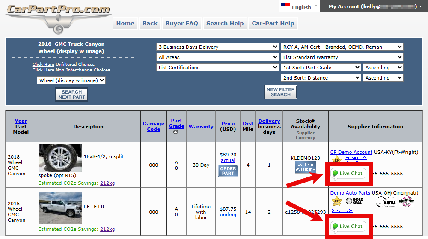The width and height of the screenshot is (428, 239).
Task: Open the All Areas dropdown
Action: (218, 57)
